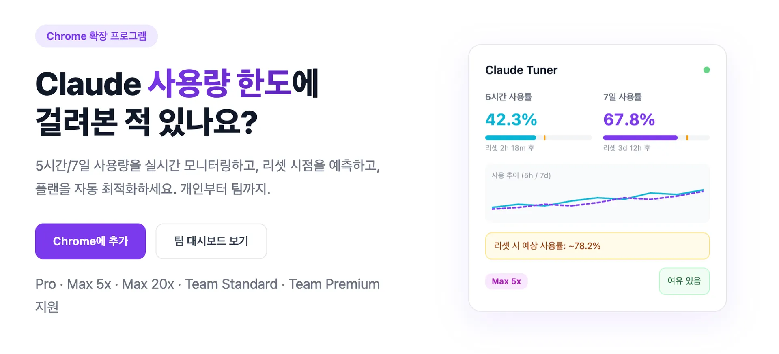Select the Chrome 확장 프로그램 badge

(97, 36)
